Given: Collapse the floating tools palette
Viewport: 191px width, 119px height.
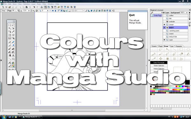Looking at the screenshot, I should [14, 21].
